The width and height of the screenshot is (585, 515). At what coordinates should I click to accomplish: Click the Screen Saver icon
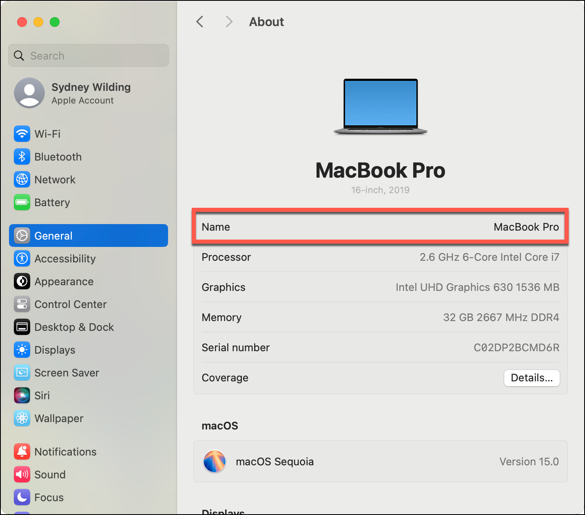click(x=22, y=372)
